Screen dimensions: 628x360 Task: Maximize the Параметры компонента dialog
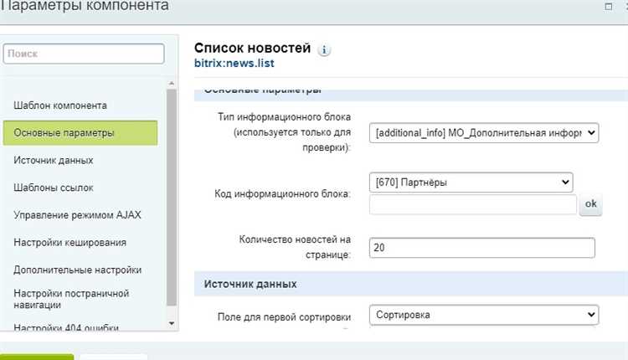609,7
